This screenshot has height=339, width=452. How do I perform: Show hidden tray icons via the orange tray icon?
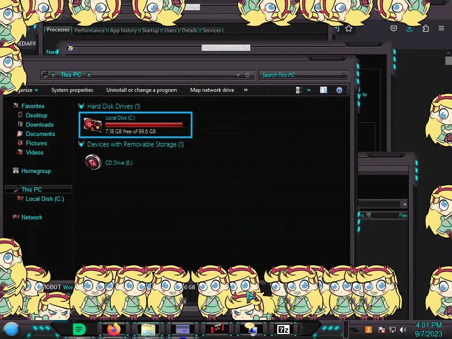click(x=369, y=329)
